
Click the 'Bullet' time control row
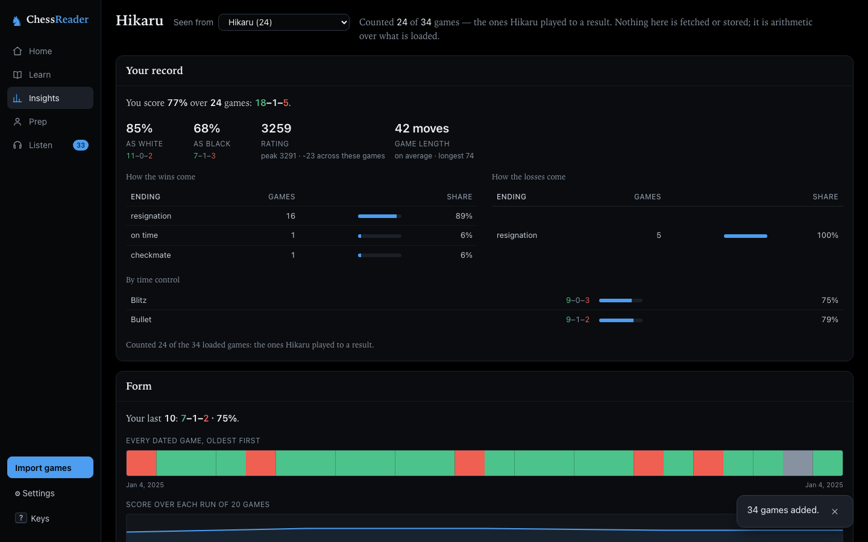485,320
